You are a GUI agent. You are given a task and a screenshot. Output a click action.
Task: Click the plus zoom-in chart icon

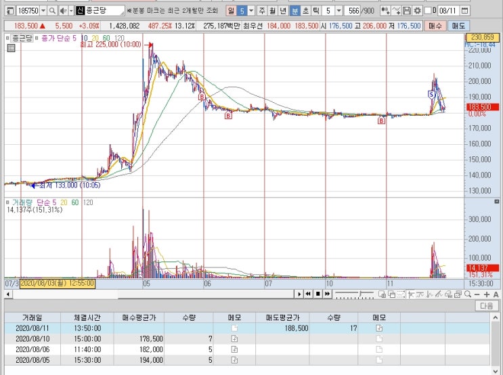click(486, 294)
